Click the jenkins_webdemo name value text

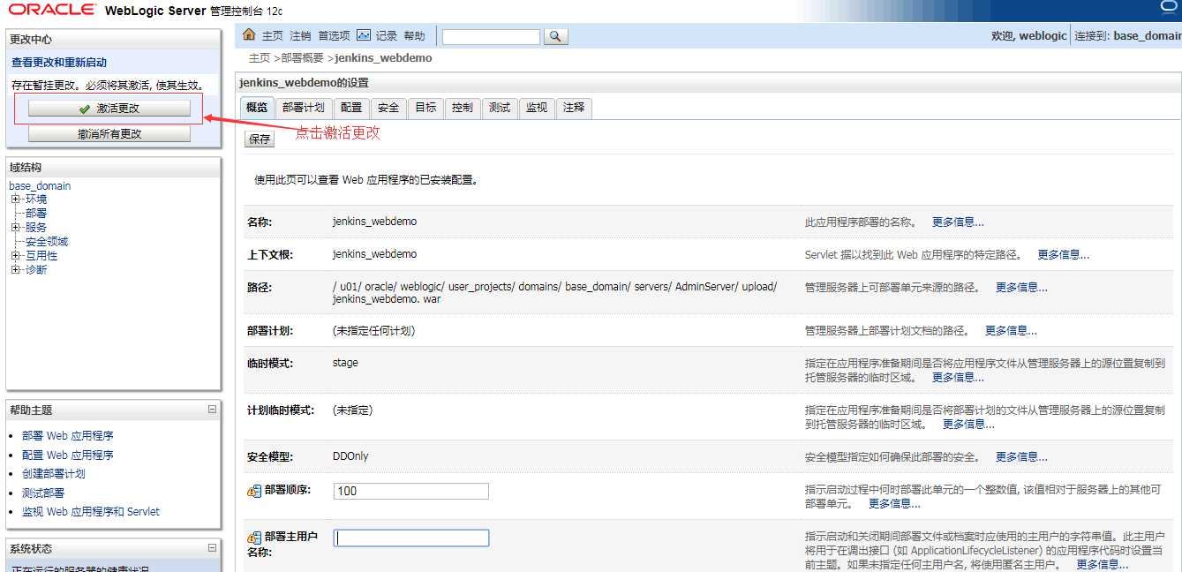coord(374,222)
